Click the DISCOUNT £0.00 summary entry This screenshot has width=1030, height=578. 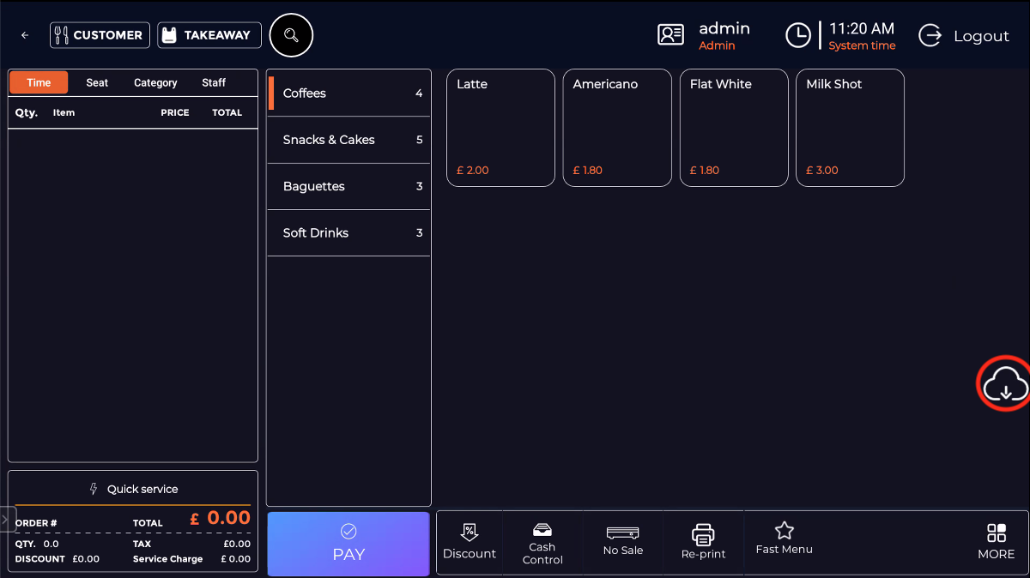coord(58,559)
